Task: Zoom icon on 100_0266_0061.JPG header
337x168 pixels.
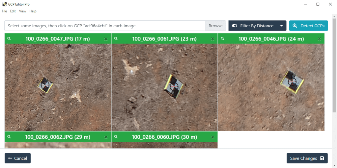Action: [116, 38]
